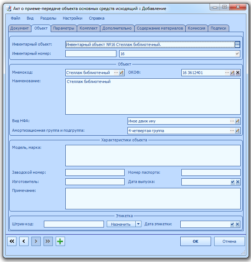The image size is (251, 262).
Task: Click the pencil edit icon next to Мнемокод
Action: 121,73
